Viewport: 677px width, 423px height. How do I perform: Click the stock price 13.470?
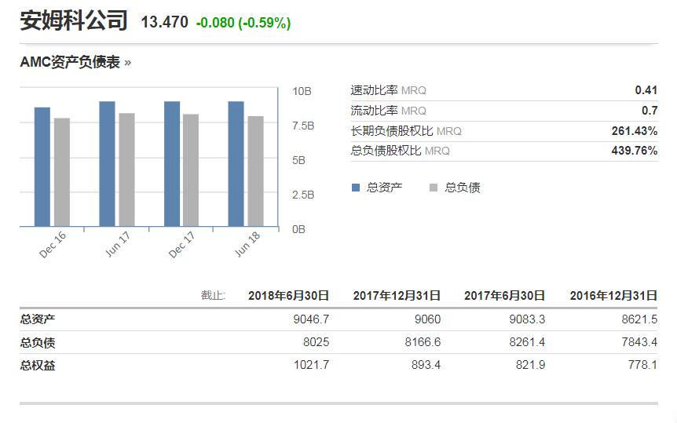[x=164, y=22]
